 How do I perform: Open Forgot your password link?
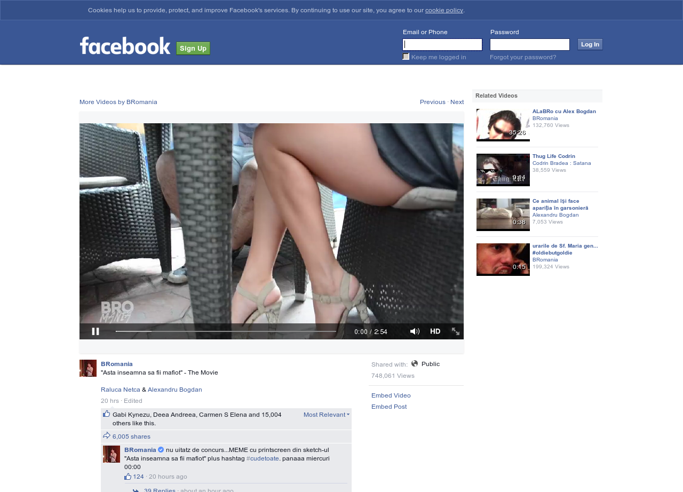(x=523, y=57)
